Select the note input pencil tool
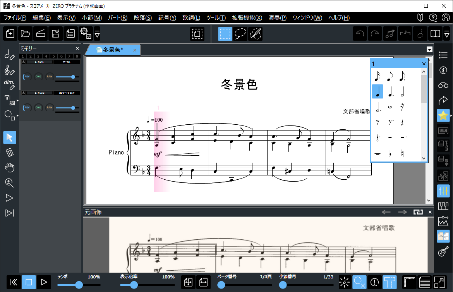453x292 pixels. point(9,54)
